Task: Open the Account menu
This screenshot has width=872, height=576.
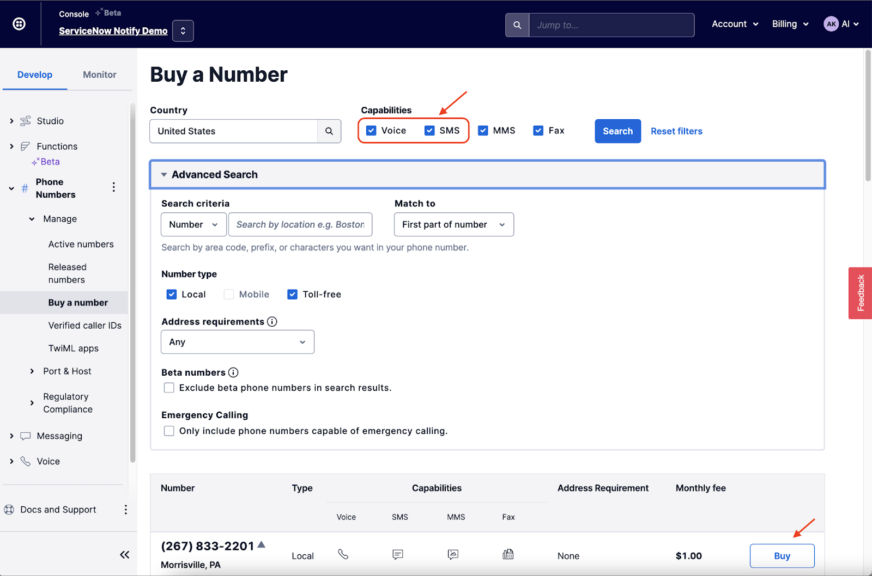Action: (735, 24)
